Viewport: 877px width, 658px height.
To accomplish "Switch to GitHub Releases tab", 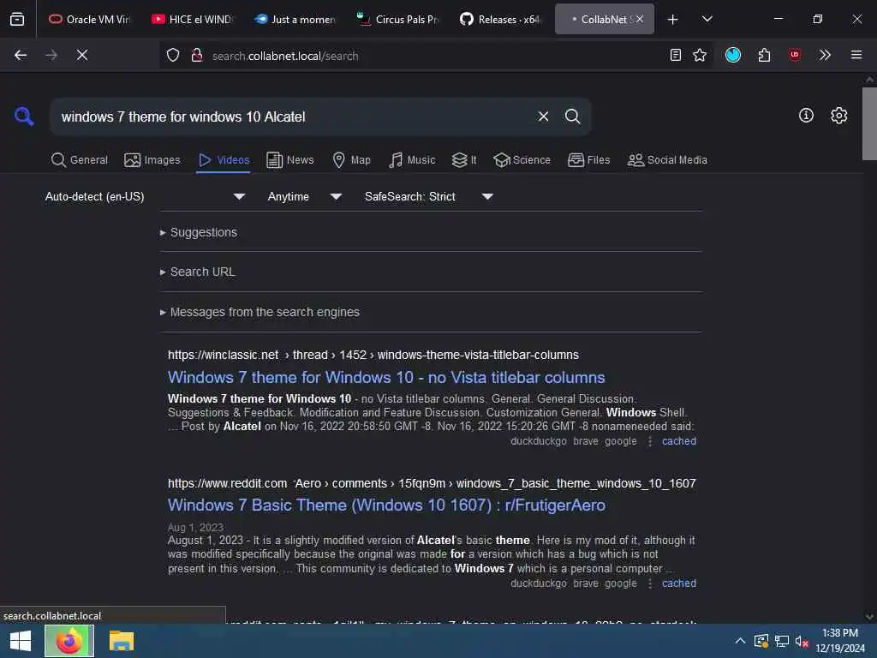I will click(x=500, y=19).
